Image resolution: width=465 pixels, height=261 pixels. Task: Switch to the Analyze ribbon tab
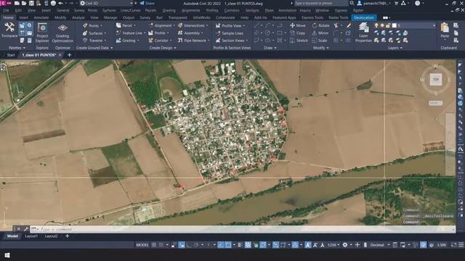point(78,17)
